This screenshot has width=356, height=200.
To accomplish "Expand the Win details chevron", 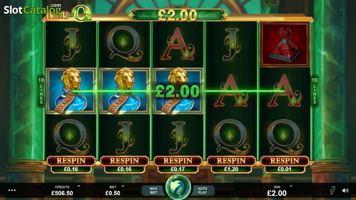I will coord(291,186).
